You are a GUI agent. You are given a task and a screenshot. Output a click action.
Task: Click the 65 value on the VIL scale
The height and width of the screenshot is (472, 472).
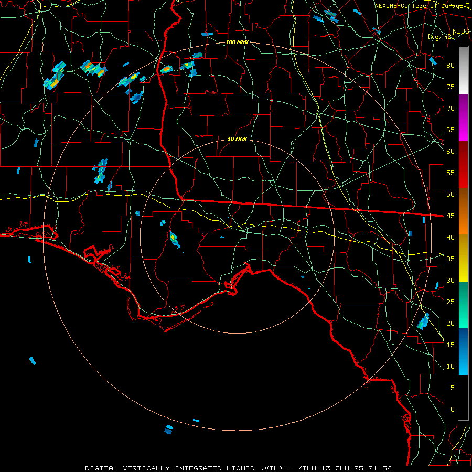(x=450, y=130)
